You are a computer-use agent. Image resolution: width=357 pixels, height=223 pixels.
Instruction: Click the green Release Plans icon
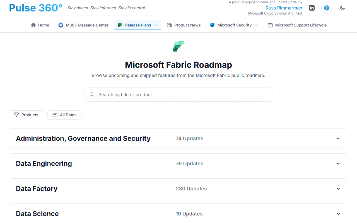coord(120,25)
